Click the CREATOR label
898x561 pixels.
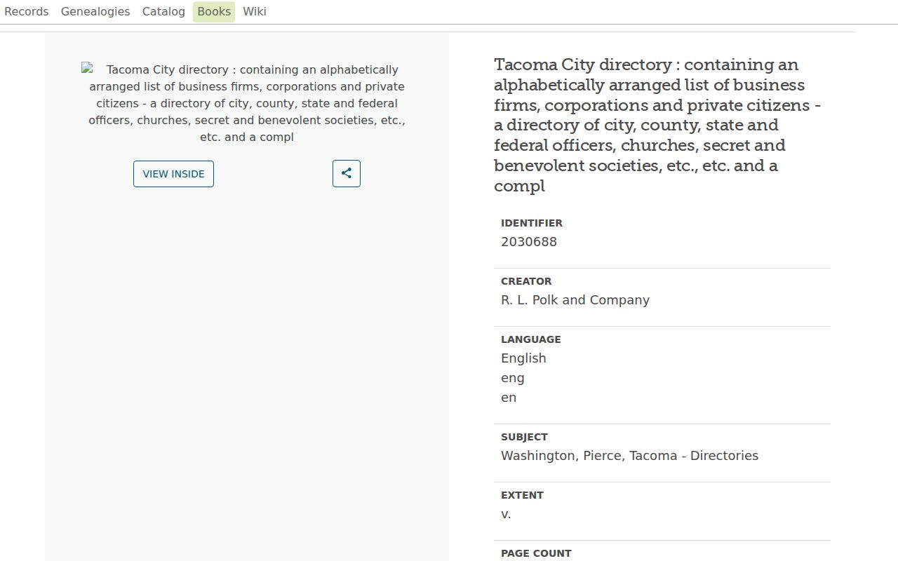[526, 281]
